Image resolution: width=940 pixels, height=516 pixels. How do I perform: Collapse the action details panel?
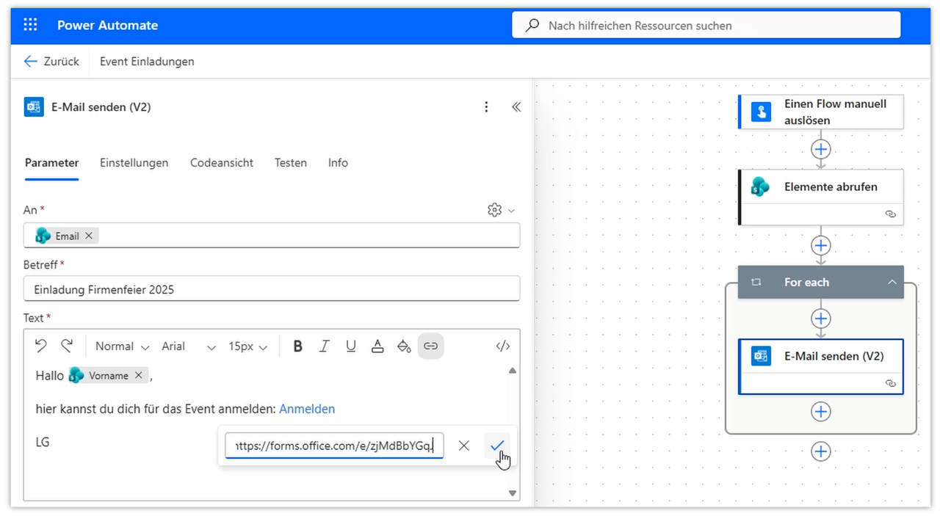(516, 107)
